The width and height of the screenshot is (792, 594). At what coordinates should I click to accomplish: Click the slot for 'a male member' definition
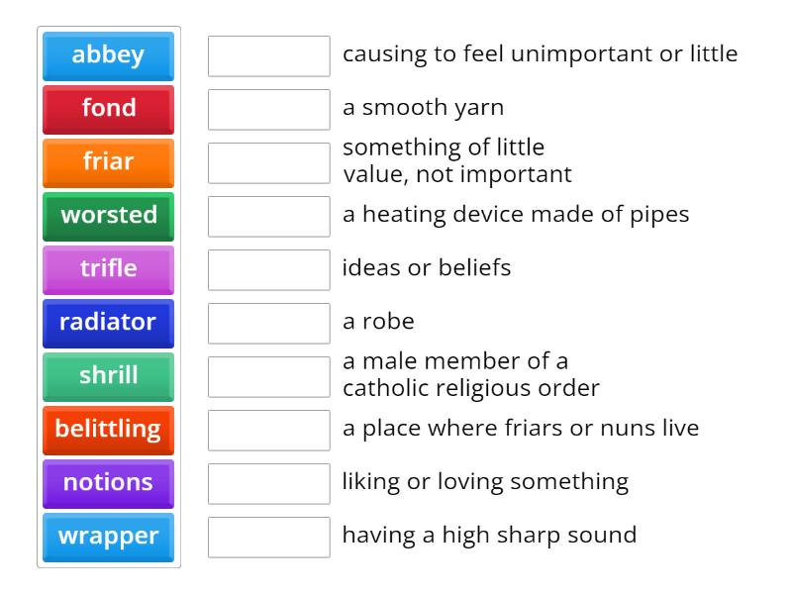pos(268,377)
